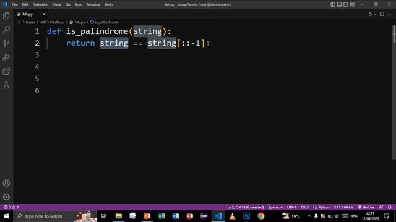Open the Explorer view in activity bar
This screenshot has width=396, height=222.
[6, 16]
